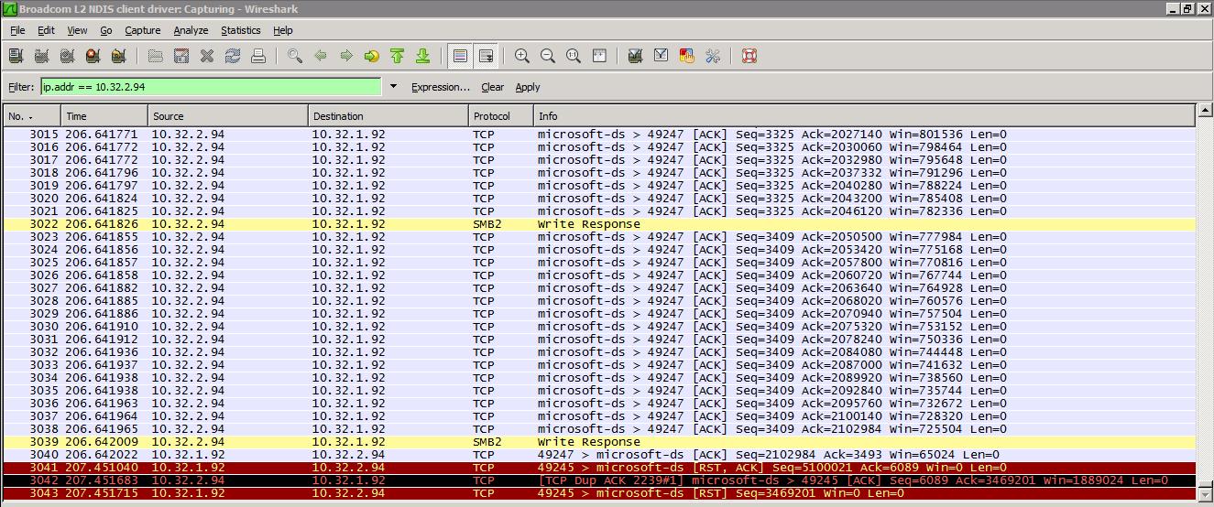
Task: Go forward in packet history arrow
Action: point(345,56)
